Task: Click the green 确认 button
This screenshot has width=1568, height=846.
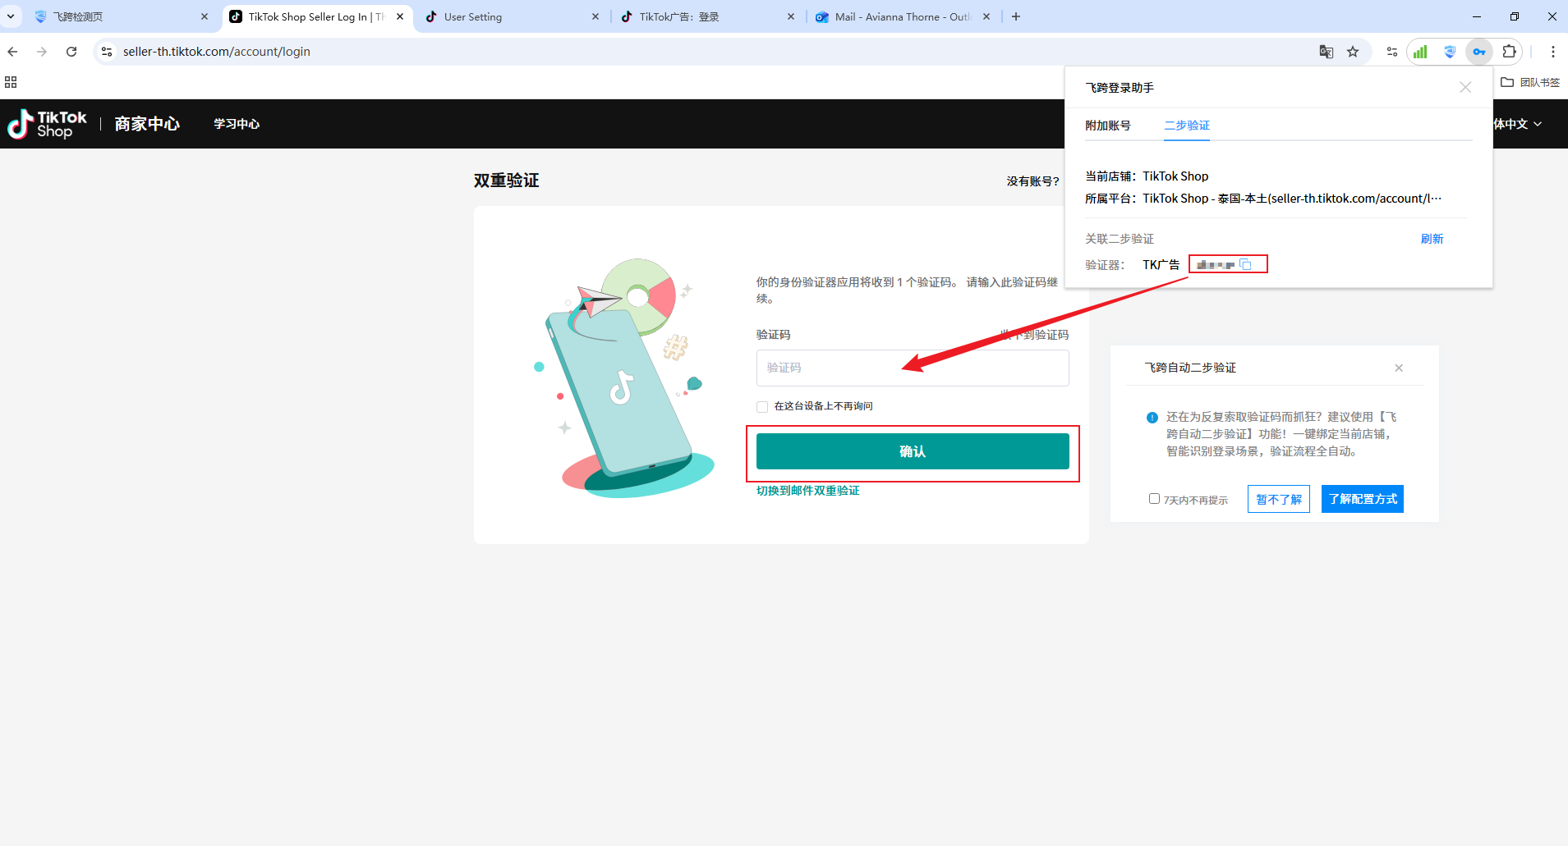Action: (913, 451)
